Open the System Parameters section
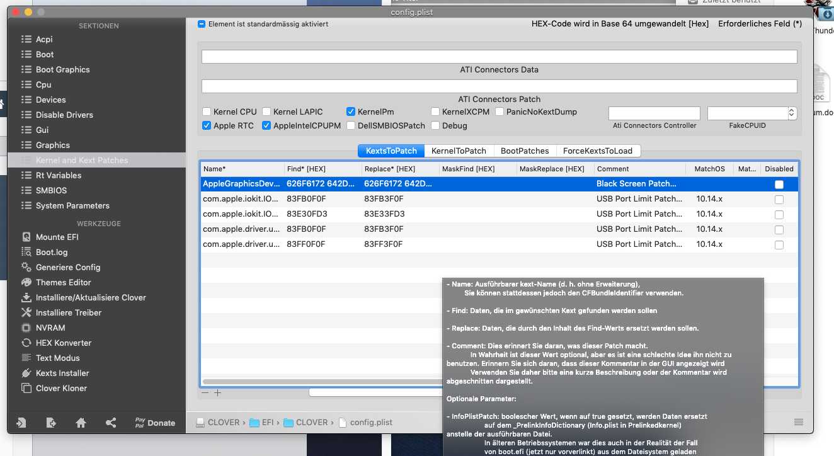The width and height of the screenshot is (834, 456). tap(72, 205)
